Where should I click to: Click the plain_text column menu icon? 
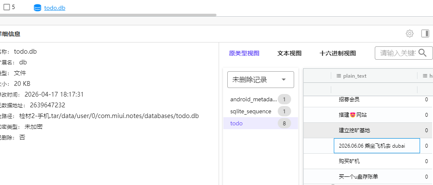pos(339,76)
